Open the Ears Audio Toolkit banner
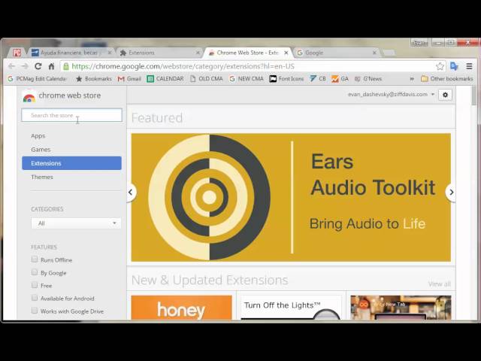 (x=291, y=197)
